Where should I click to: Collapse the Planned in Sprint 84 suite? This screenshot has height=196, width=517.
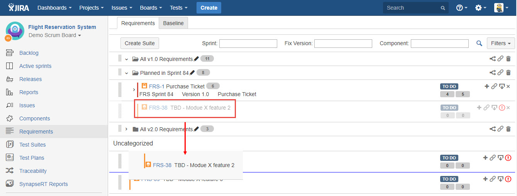[126, 73]
